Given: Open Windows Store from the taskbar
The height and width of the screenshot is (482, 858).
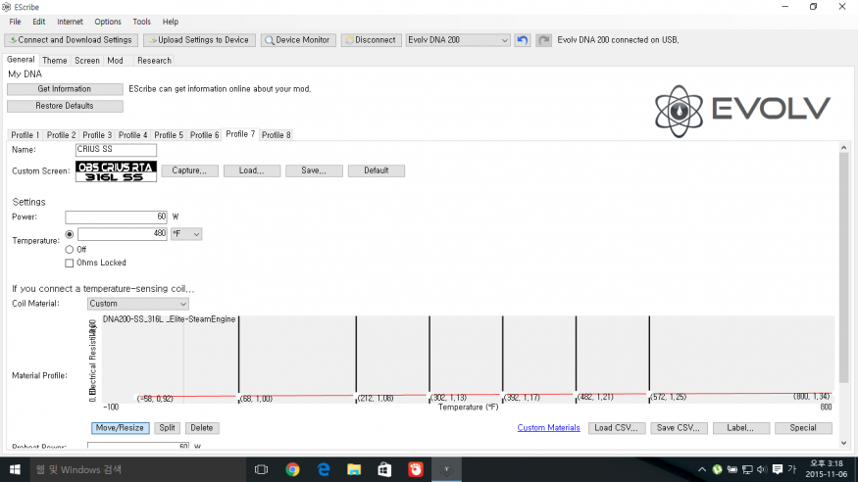Looking at the screenshot, I should click(x=384, y=469).
